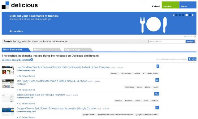198x119 pixels.
Task: Click the united_states tag
Action: (153, 73)
